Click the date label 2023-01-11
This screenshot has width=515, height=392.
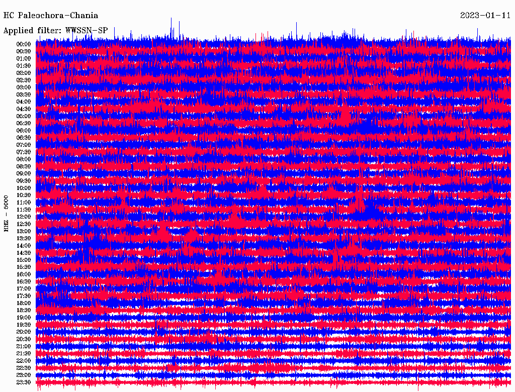(485, 16)
